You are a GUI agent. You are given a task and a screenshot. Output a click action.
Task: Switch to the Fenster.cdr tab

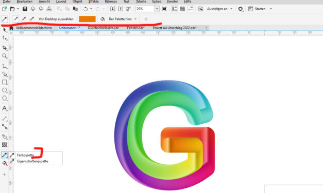[x=135, y=28]
